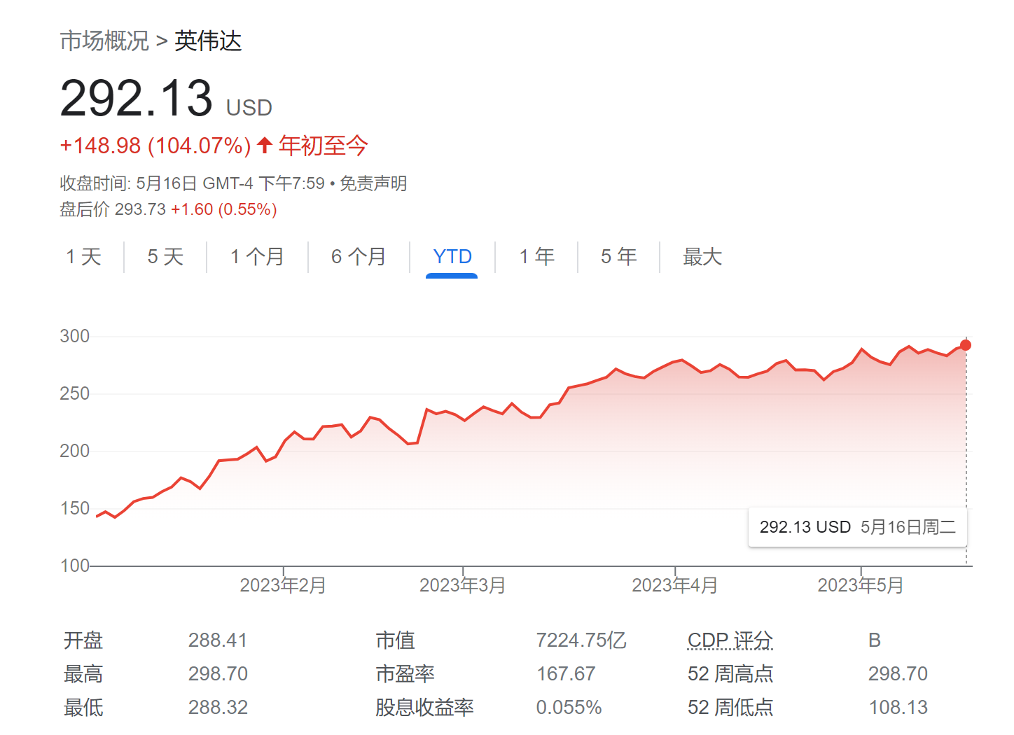Click the 收盘时间 5月16日 timestamp text

[193, 183]
